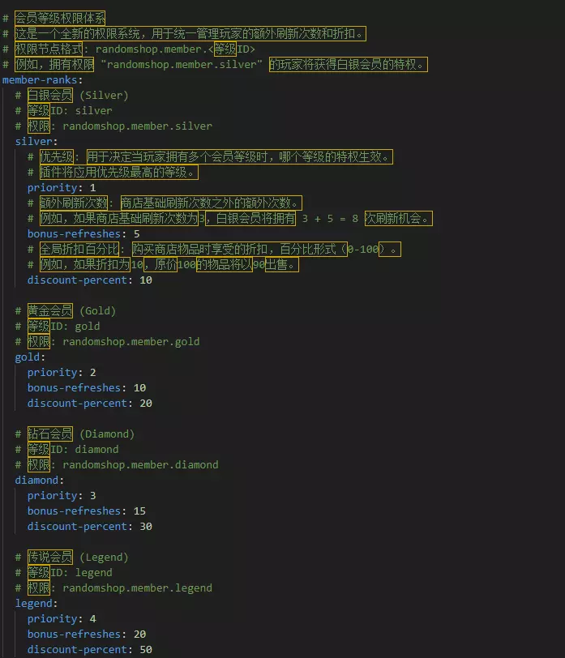The height and width of the screenshot is (658, 565).
Task: Click comment '传说会员 (Legend)'
Action: click(72, 557)
